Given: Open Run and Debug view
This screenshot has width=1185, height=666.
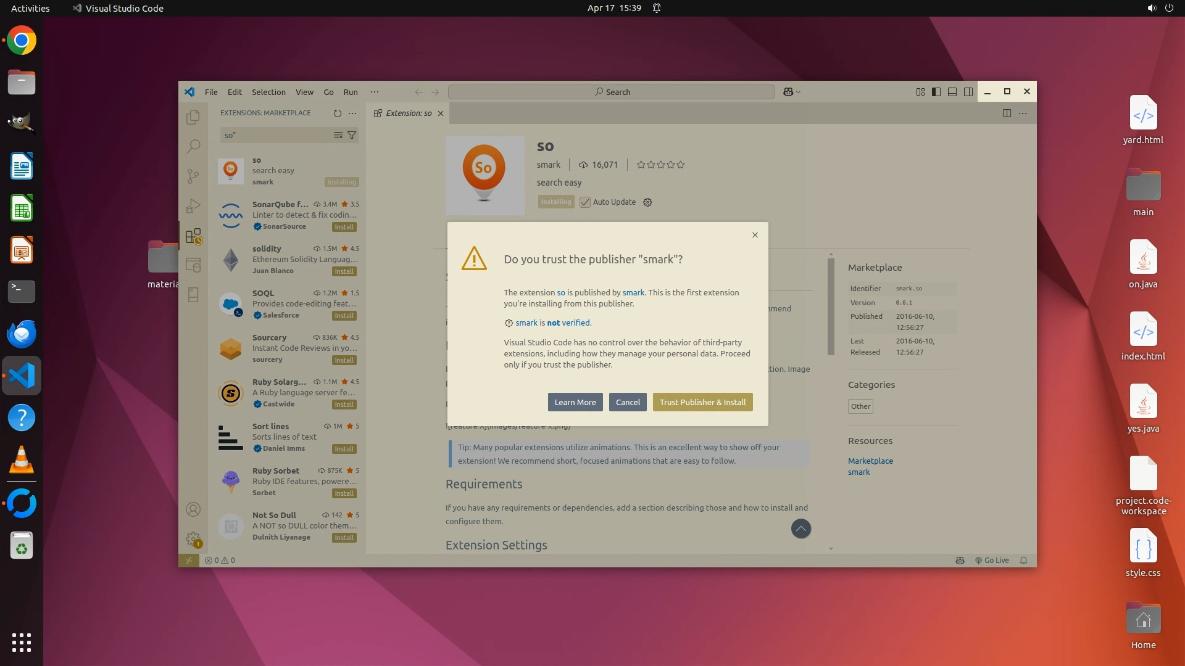Looking at the screenshot, I should coord(193,206).
